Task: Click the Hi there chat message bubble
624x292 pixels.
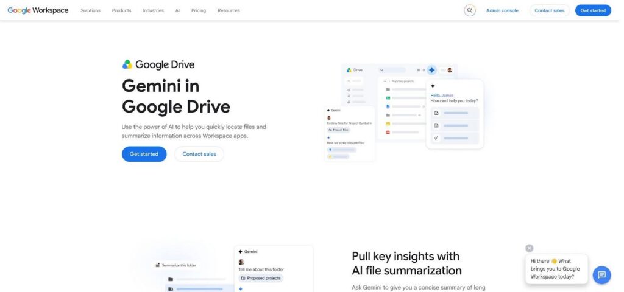Action: 556,269
